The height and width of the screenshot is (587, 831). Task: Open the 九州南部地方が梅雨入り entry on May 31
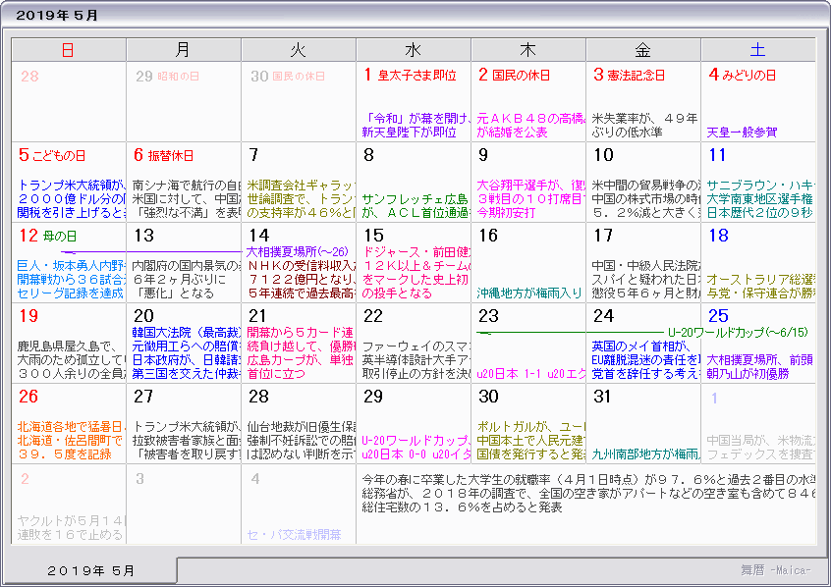pyautogui.click(x=644, y=454)
